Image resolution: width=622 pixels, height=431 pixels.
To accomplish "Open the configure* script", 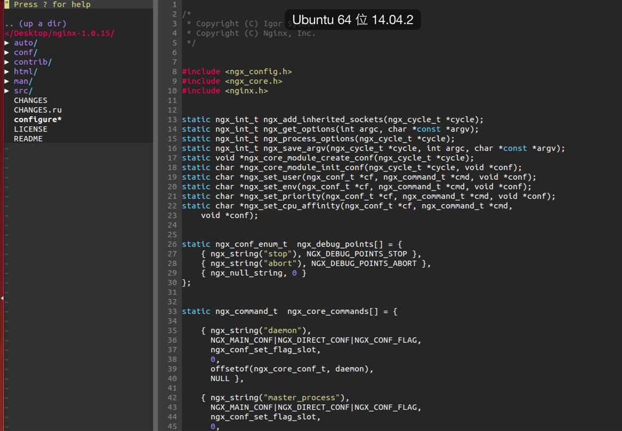I will click(38, 119).
